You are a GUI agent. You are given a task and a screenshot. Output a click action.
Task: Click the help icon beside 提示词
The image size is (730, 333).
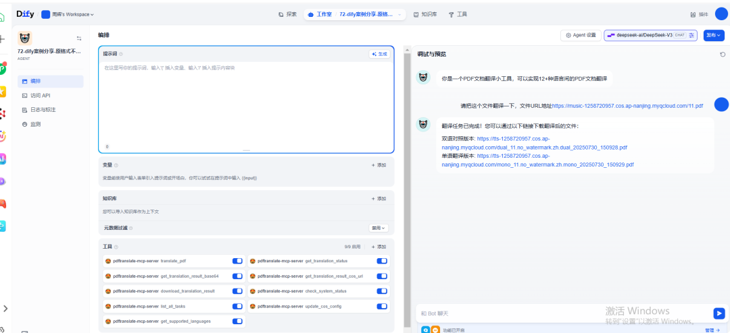click(121, 55)
